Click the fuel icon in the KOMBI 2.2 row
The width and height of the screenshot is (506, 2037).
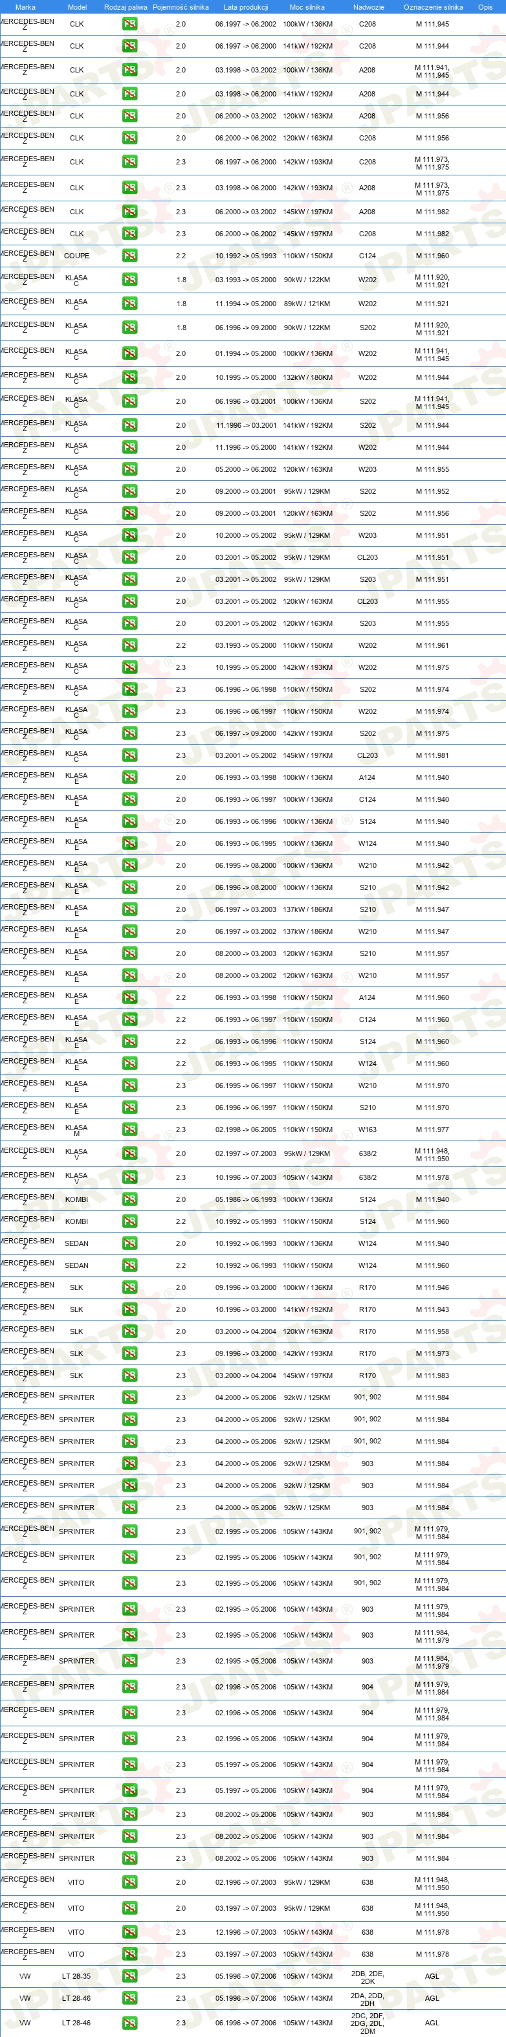(x=129, y=1221)
